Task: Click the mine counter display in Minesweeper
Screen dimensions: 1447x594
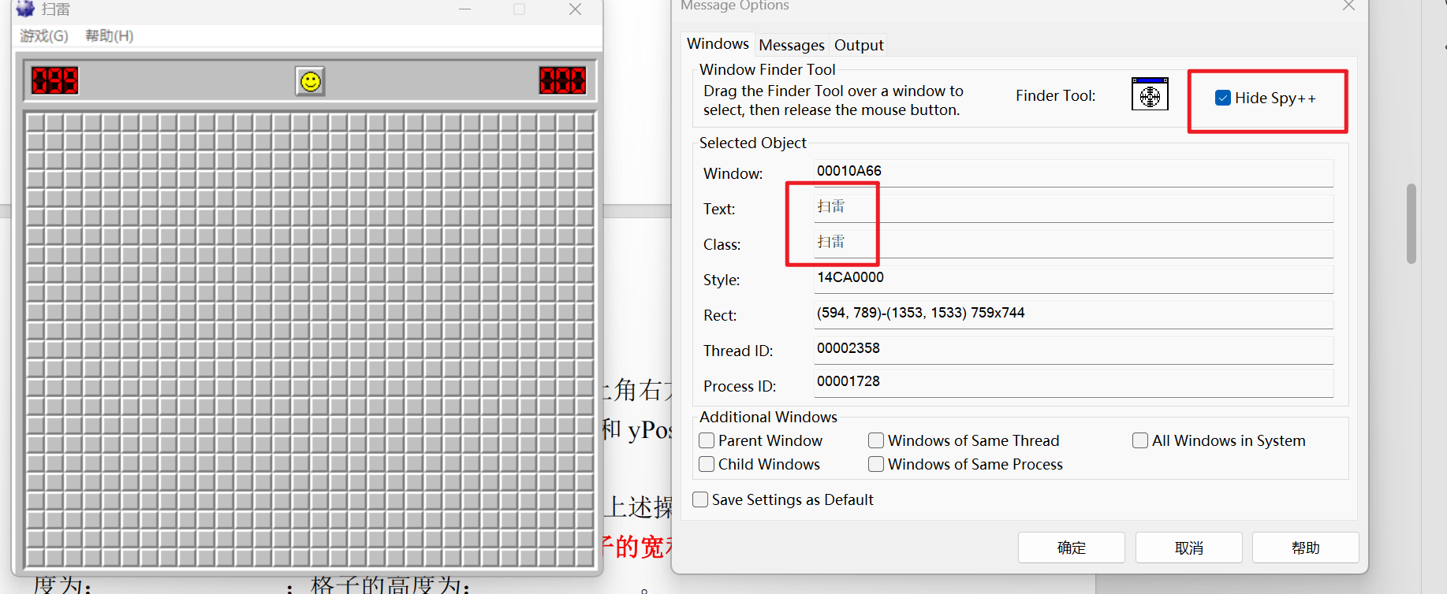Action: click(54, 80)
